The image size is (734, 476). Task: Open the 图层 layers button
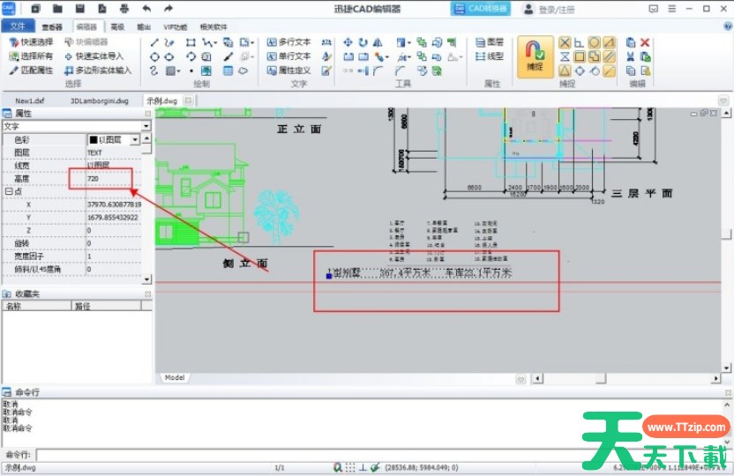(x=490, y=42)
